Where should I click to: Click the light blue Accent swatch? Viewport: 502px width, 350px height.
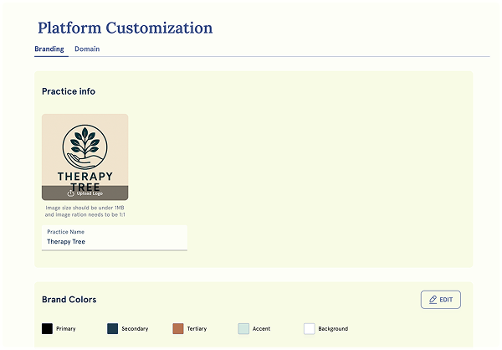pos(243,329)
